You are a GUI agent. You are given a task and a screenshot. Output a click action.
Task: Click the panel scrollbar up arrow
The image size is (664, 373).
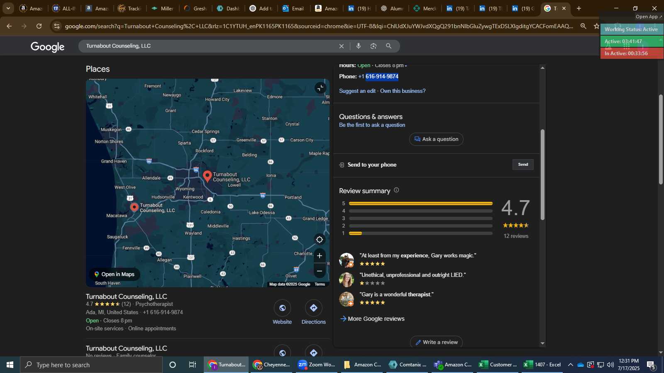tap(542, 68)
